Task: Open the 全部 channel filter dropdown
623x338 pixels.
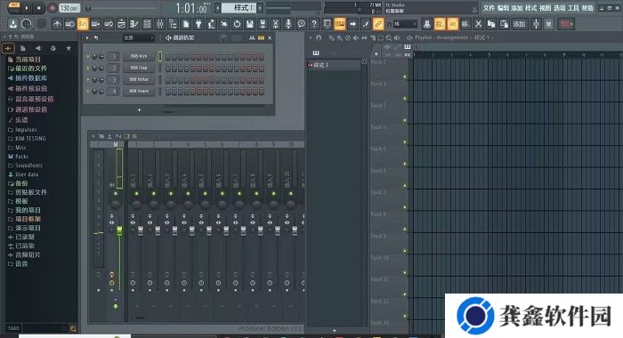Action: click(x=138, y=37)
